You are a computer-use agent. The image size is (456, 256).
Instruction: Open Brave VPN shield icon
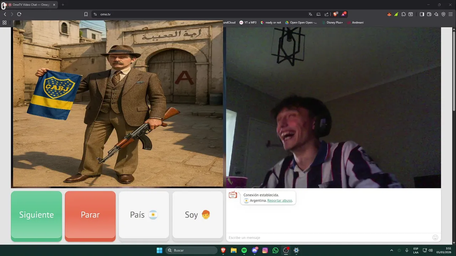tap(444, 14)
